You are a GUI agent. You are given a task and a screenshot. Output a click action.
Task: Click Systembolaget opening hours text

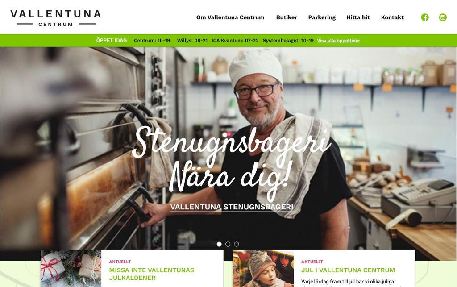click(288, 41)
